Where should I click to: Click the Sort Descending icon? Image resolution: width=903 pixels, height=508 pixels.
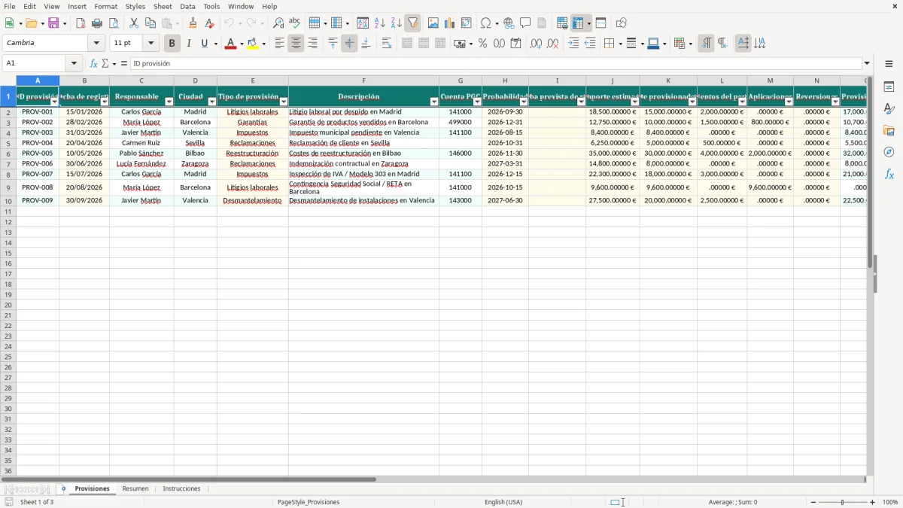click(396, 23)
